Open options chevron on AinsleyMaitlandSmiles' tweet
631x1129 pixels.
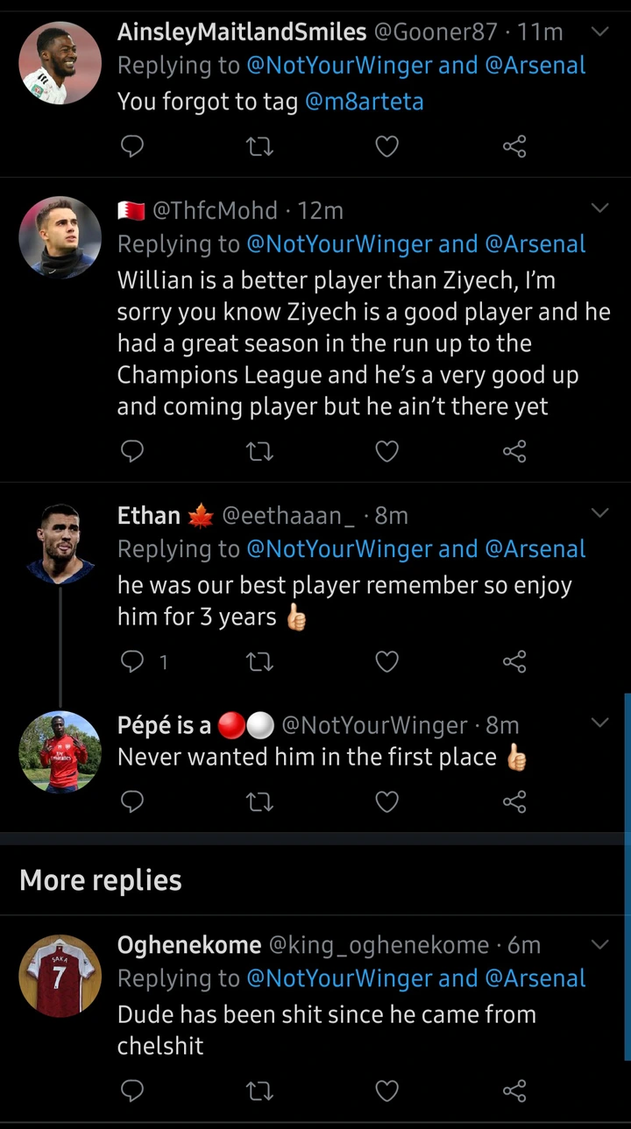coord(599,32)
